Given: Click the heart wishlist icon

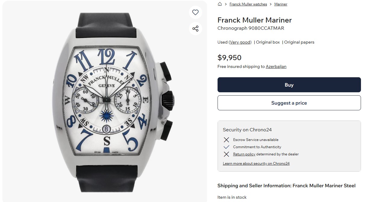Looking at the screenshot, I should tap(195, 12).
